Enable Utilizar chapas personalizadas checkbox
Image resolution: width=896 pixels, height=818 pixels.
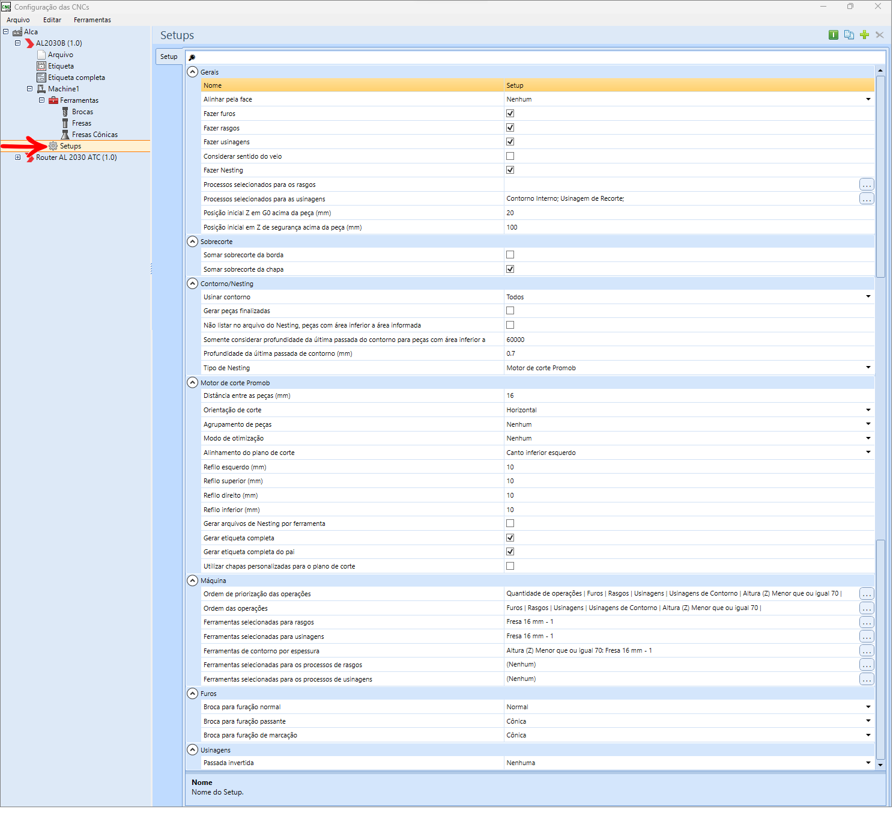pos(510,566)
